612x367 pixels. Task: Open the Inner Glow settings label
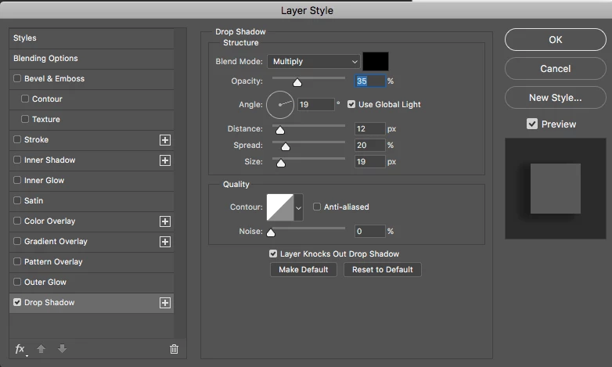pyautogui.click(x=44, y=181)
